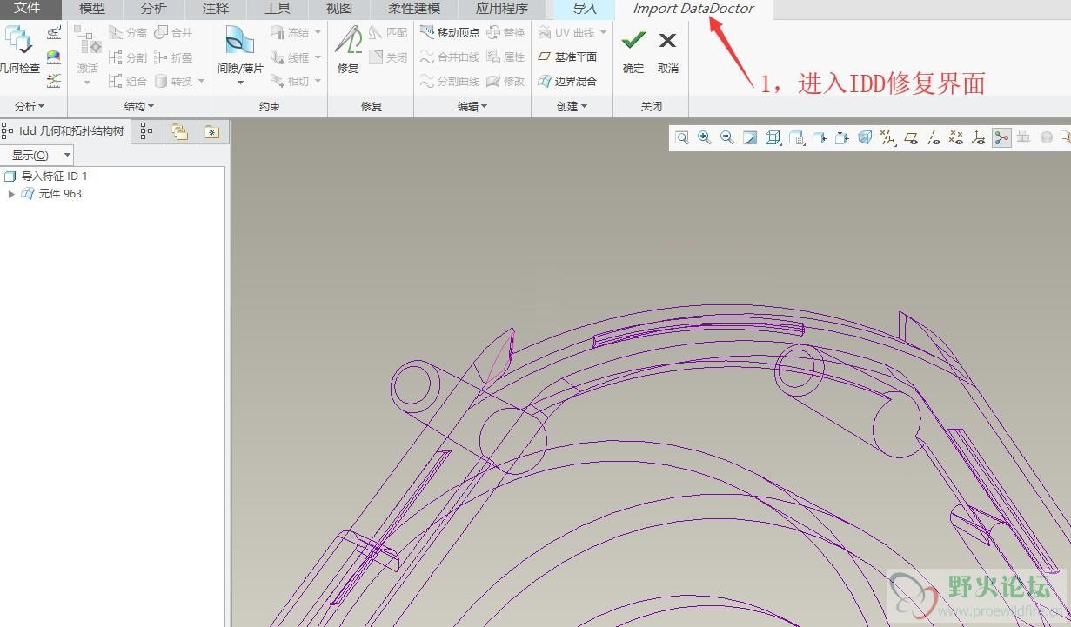Click the tree-structure tab icon next to Idd tab
Screen dimensions: 1071x627
[x=146, y=132]
